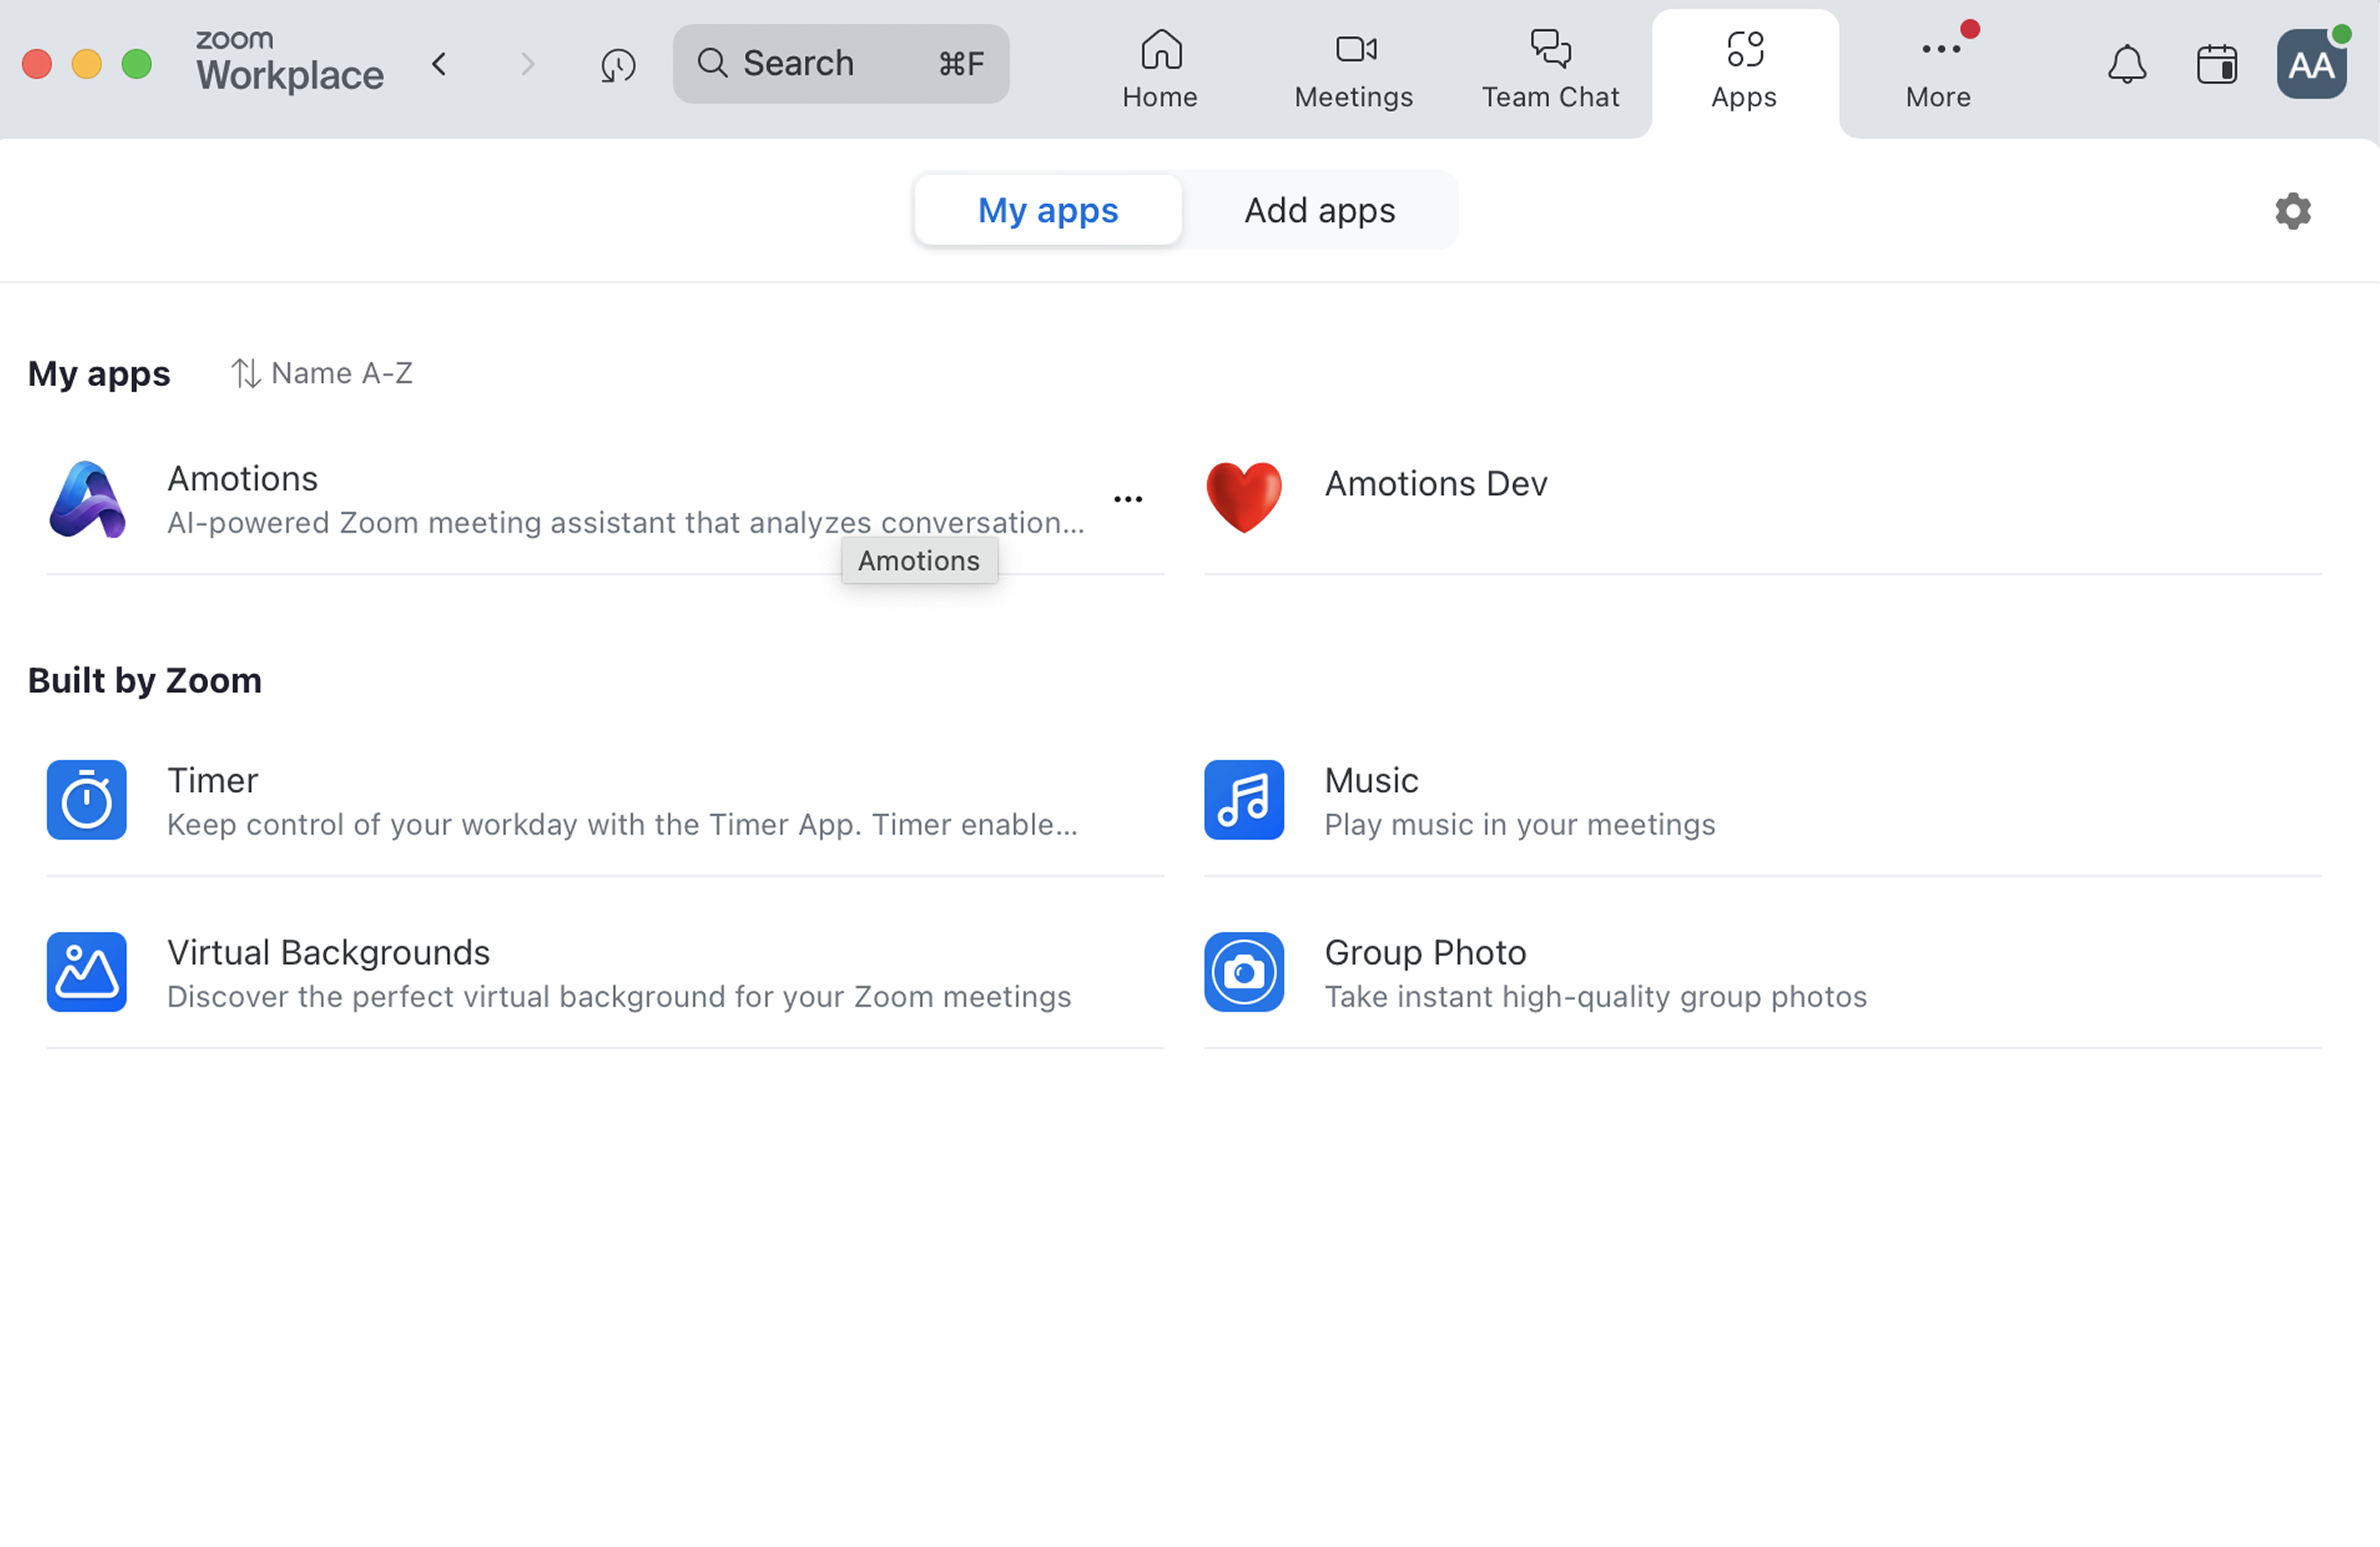2380x1547 pixels.
Task: Click the Group Photo camera icon
Action: coord(1243,972)
